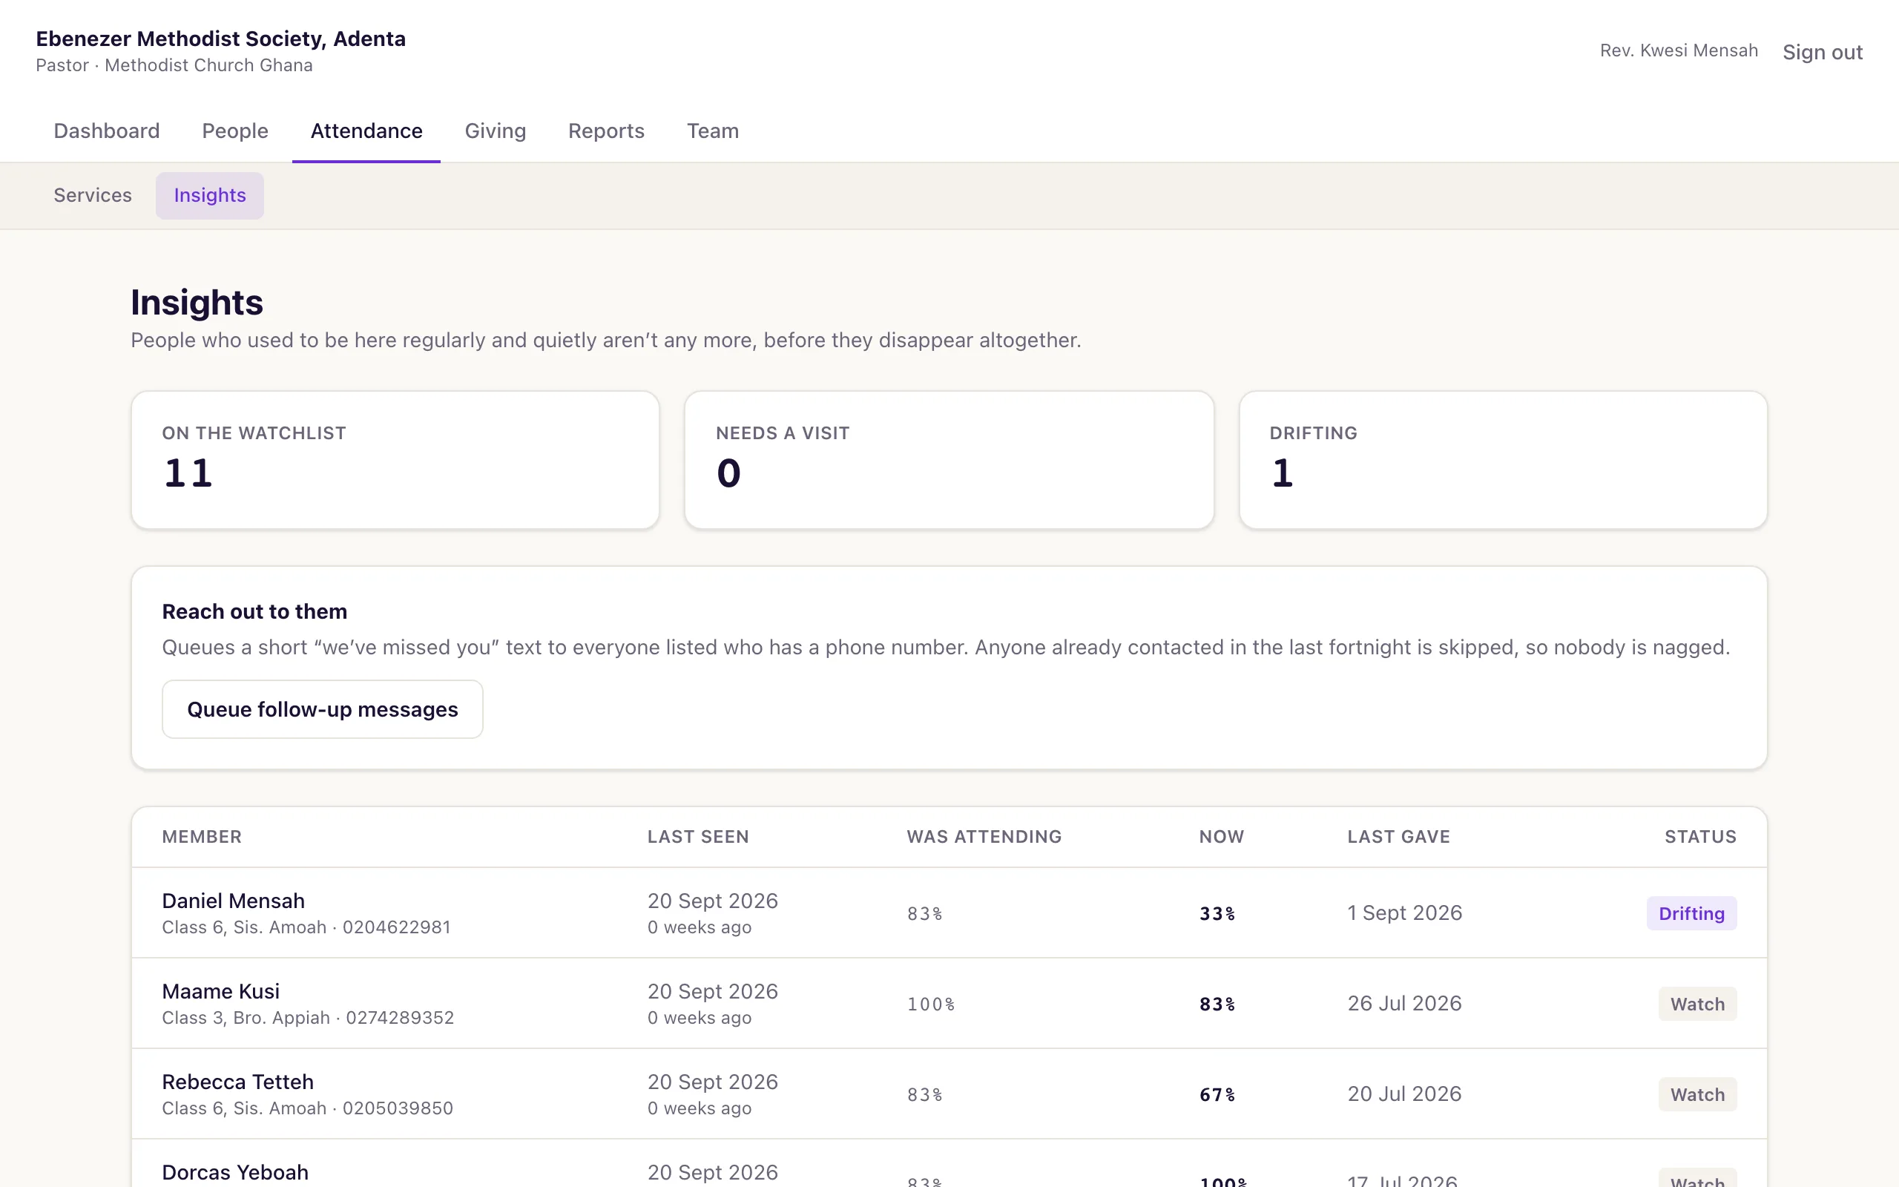Click the Watch badge for Rebecca Tetteh
This screenshot has width=1899, height=1187.
[1697, 1094]
